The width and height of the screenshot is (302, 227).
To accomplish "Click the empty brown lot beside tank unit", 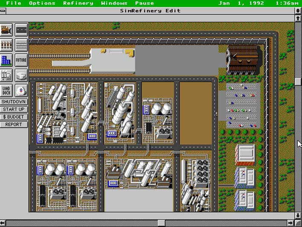I will (x=196, y=113).
